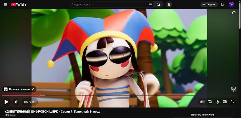Open the on-screen keyboard icon
Screen dimensions: 241x118
150,5
